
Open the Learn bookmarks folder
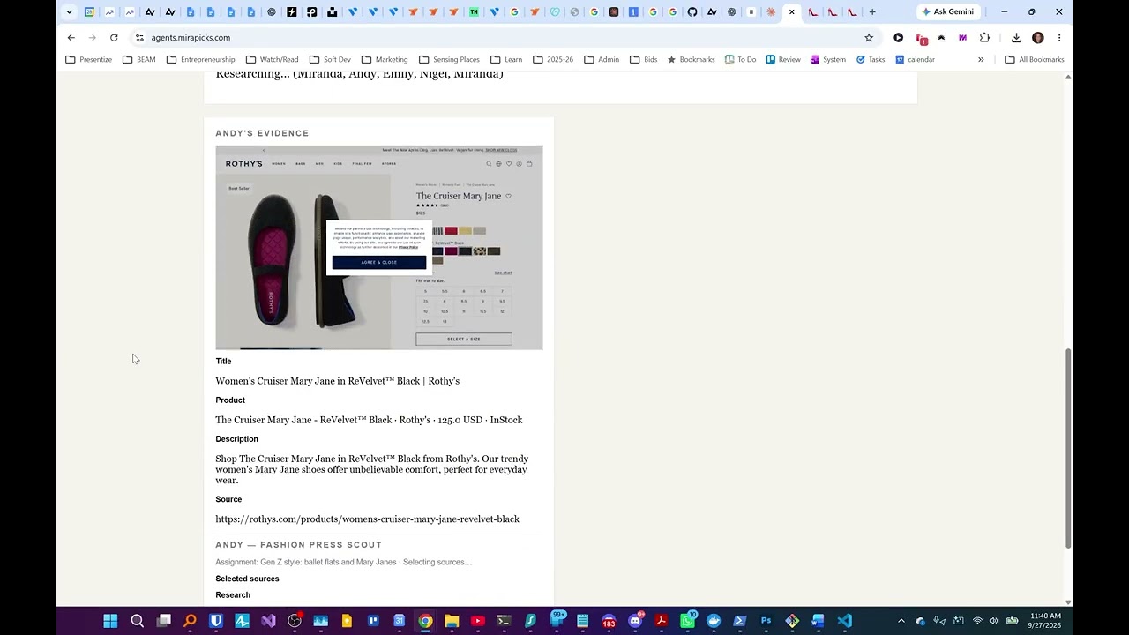pyautogui.click(x=506, y=60)
